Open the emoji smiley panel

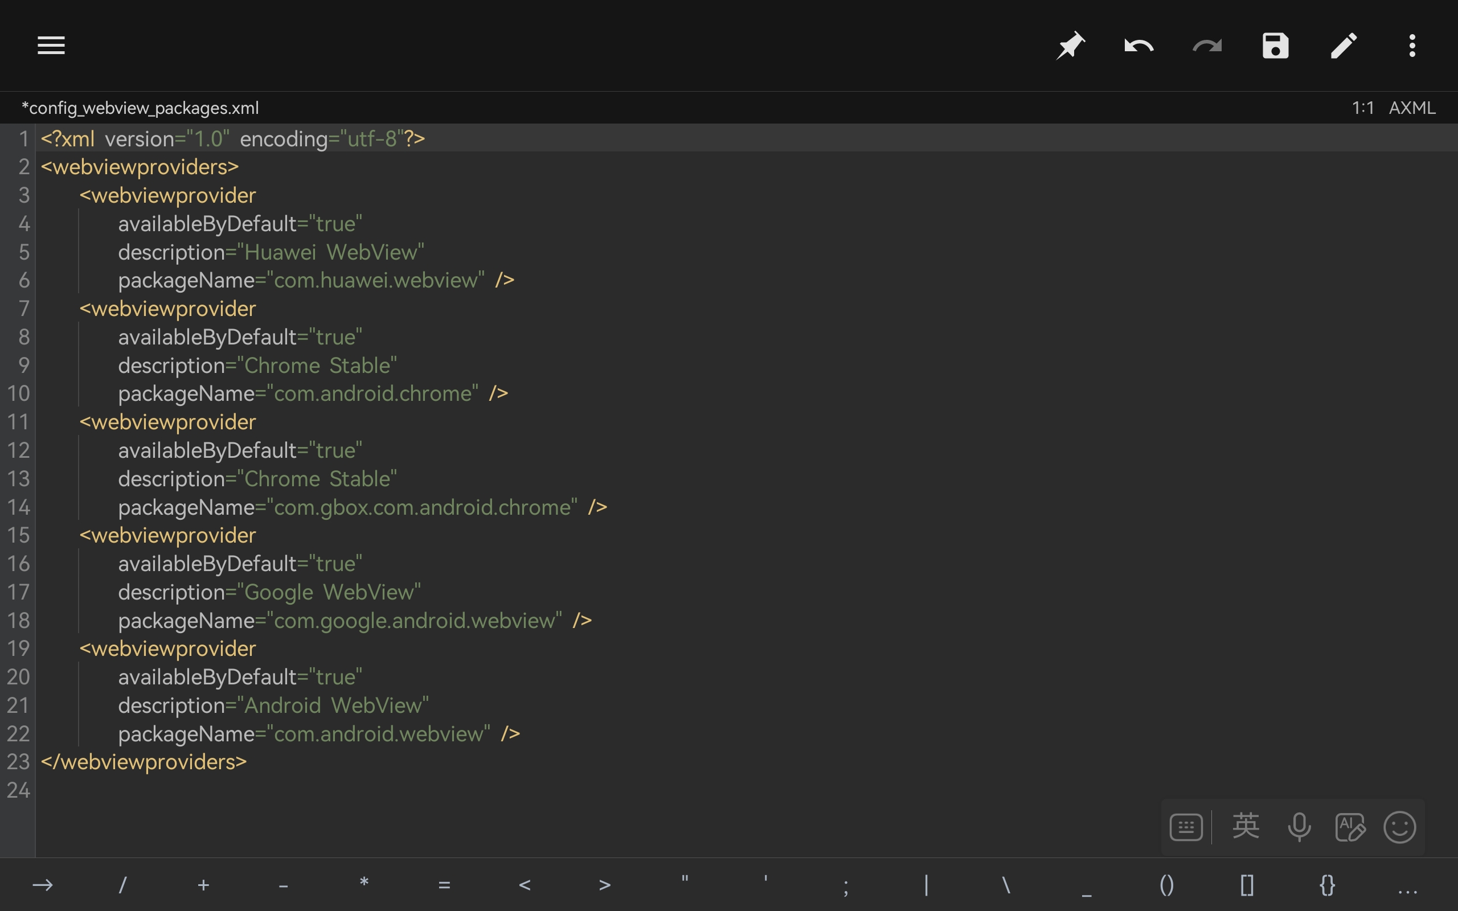click(x=1399, y=827)
